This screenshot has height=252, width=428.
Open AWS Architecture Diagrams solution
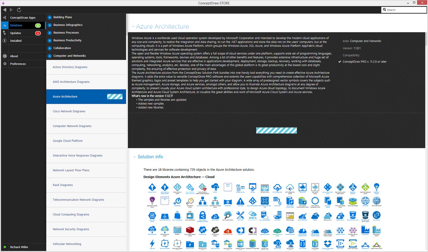86,82
